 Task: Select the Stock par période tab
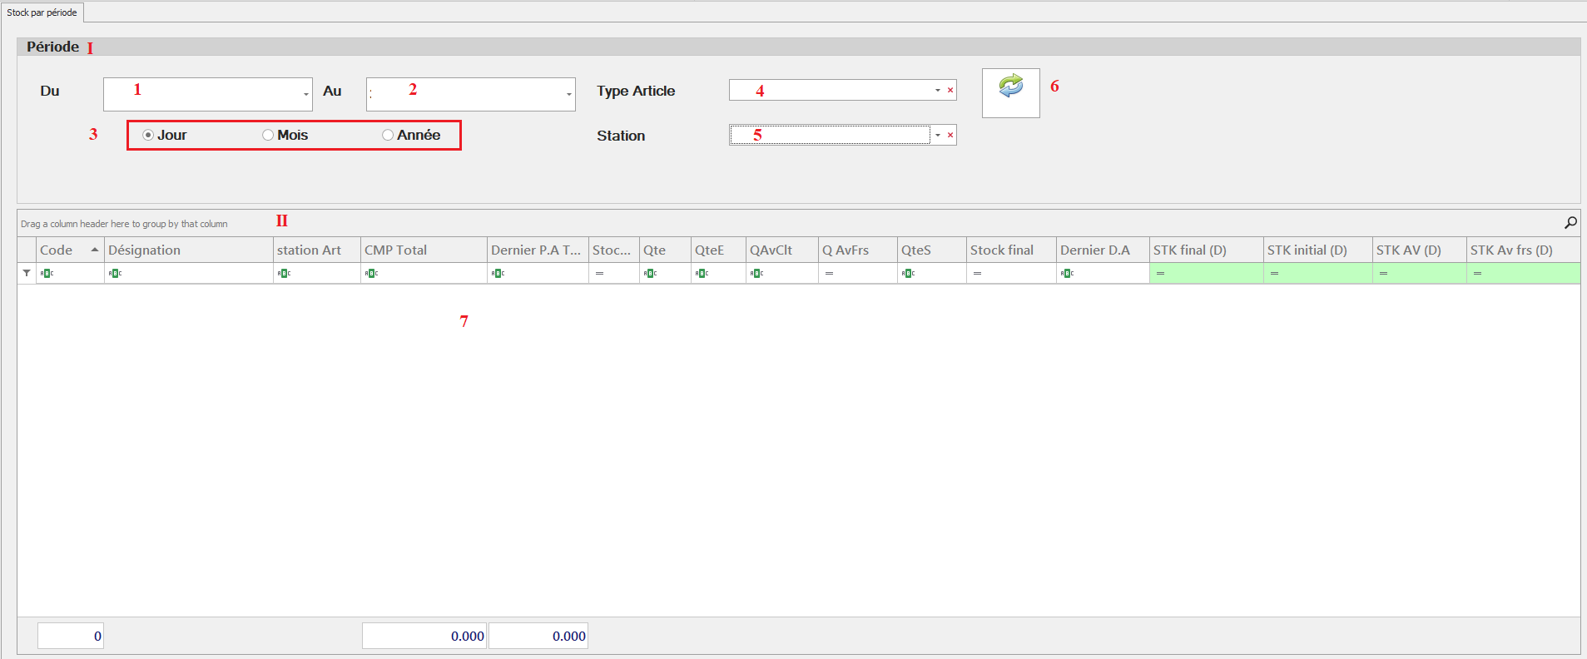(42, 12)
